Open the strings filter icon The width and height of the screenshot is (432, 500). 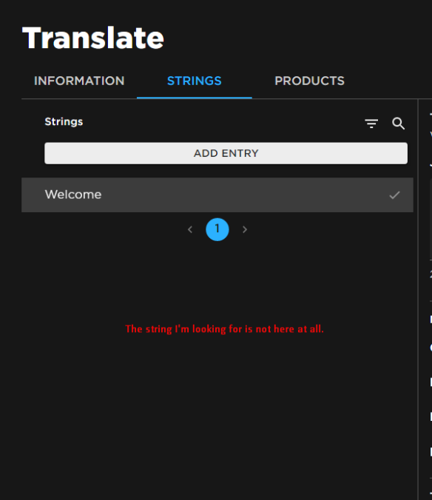371,123
